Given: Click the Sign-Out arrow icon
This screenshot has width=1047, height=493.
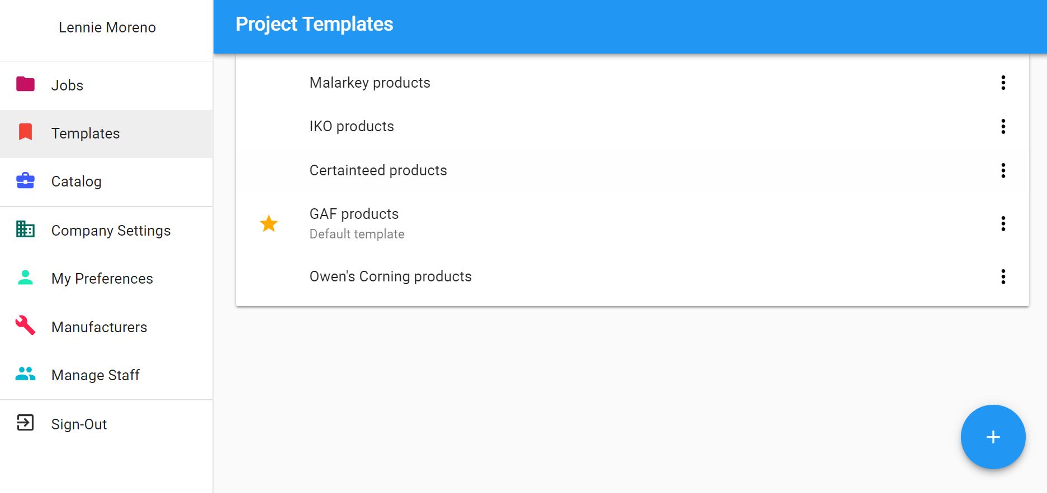Looking at the screenshot, I should tap(26, 423).
